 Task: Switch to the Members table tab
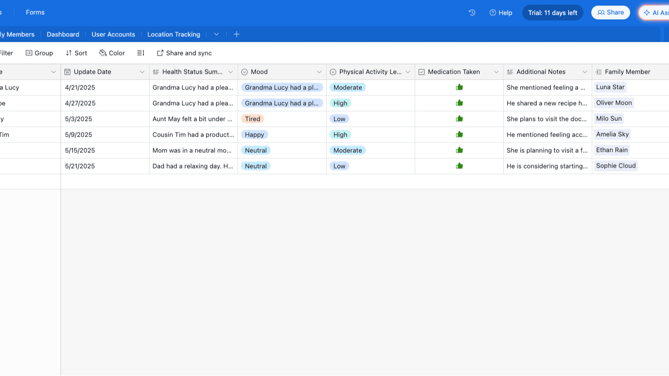17,34
